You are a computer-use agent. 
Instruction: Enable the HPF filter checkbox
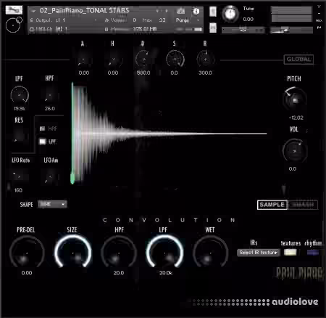(x=42, y=129)
